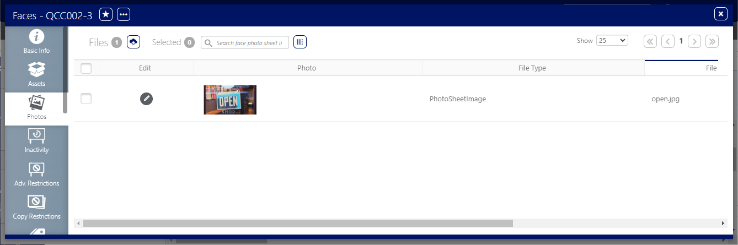Image resolution: width=738 pixels, height=245 pixels.
Task: Mark QCC002-3 as favorite with star icon
Action: pyautogui.click(x=106, y=14)
